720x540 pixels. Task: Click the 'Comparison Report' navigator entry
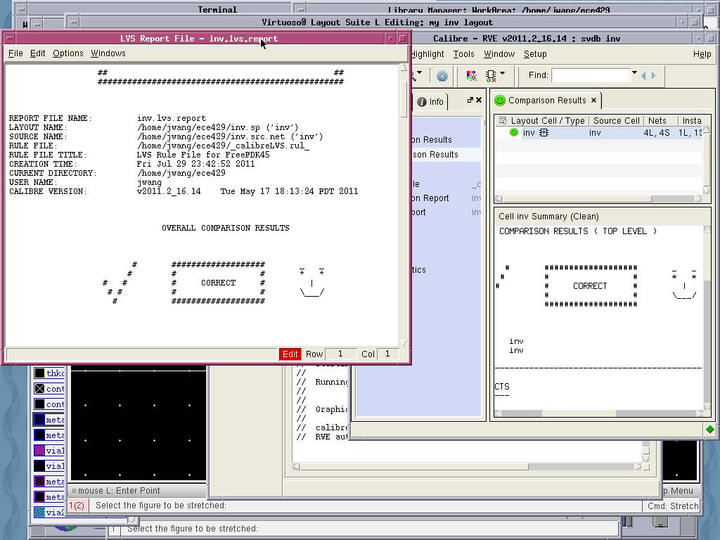(x=430, y=198)
